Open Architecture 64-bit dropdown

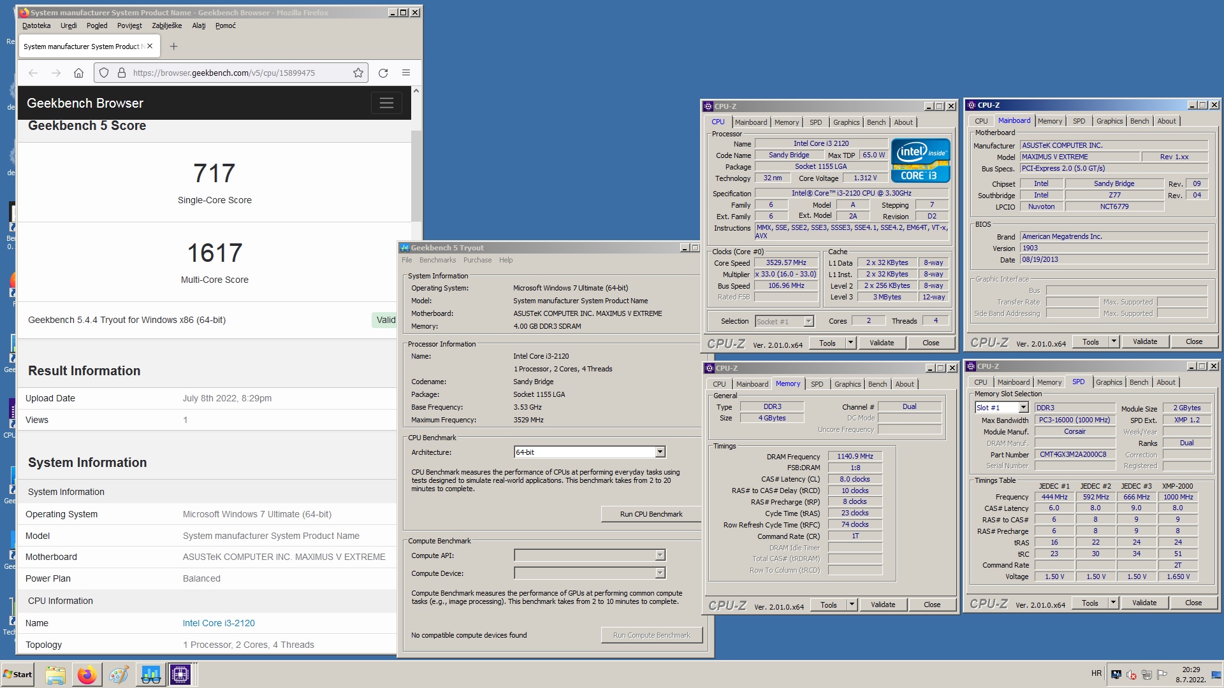point(660,452)
